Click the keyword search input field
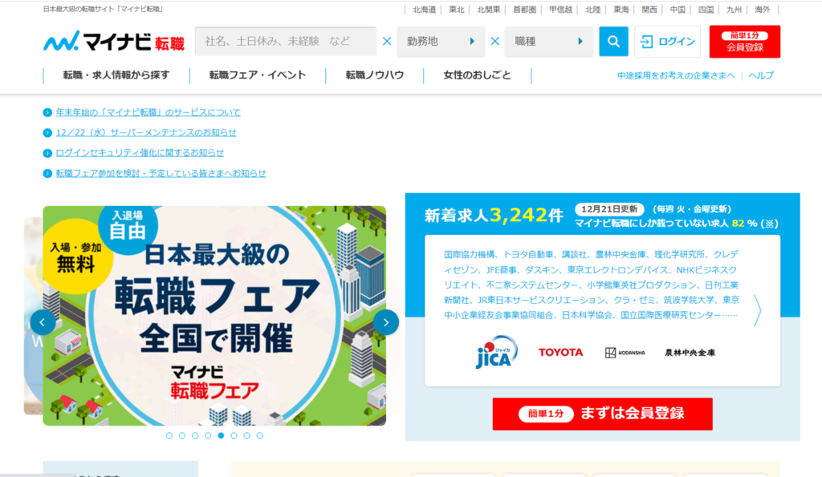 (x=286, y=42)
